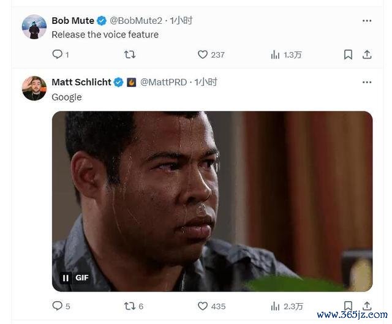Bookmark Bob Mute's tweet
392x324 pixels.
[348, 55]
